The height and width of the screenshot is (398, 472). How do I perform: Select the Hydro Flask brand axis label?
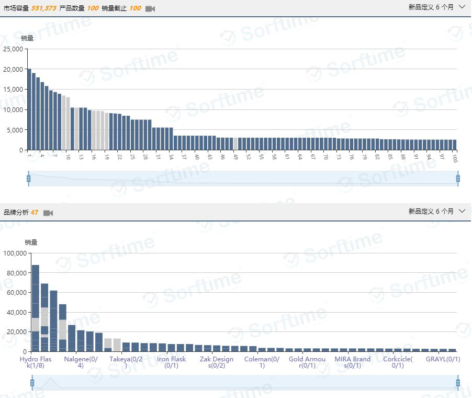tap(36, 362)
